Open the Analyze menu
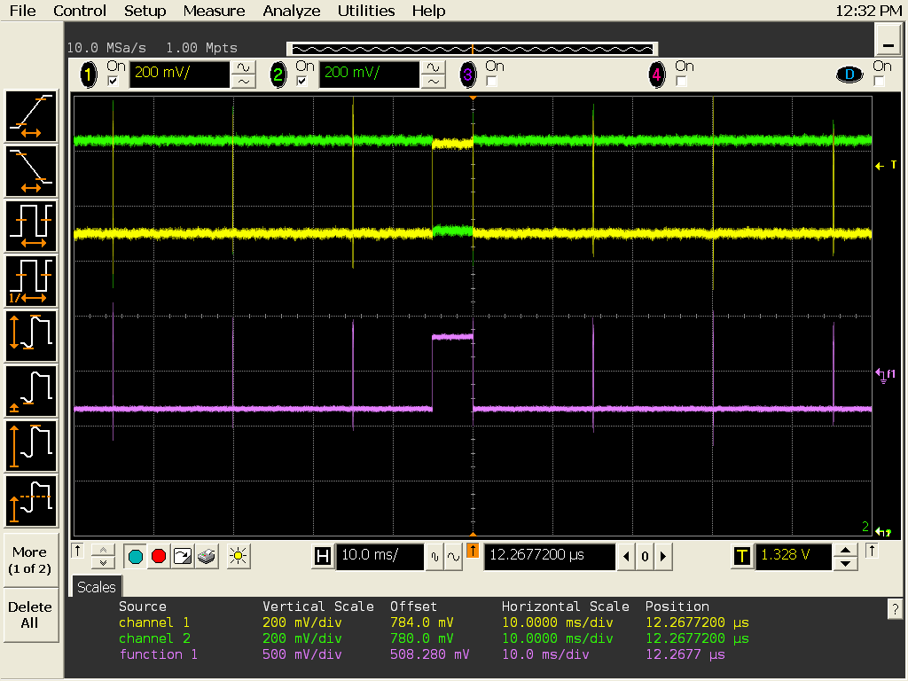 pos(292,11)
